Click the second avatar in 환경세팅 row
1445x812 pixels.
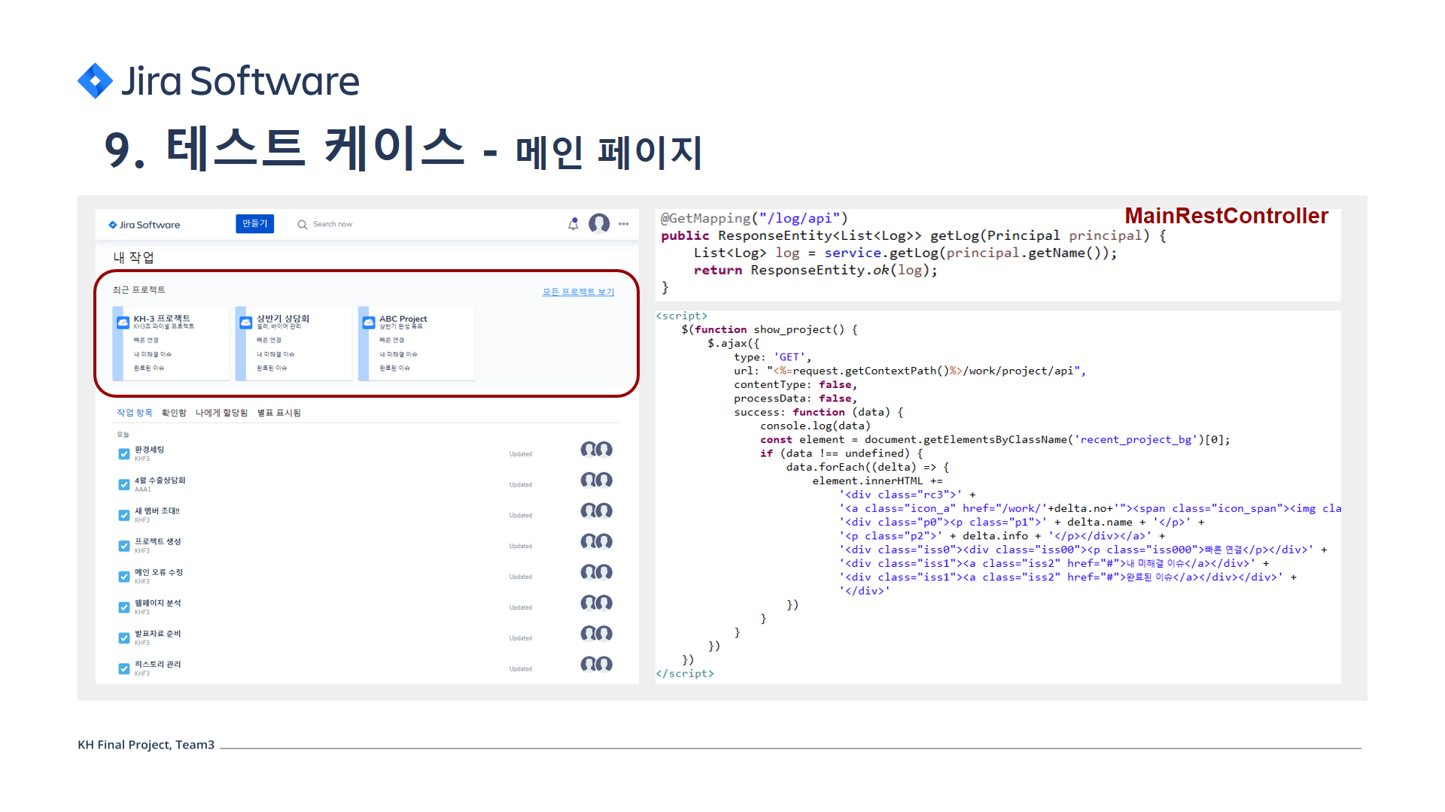click(x=604, y=450)
